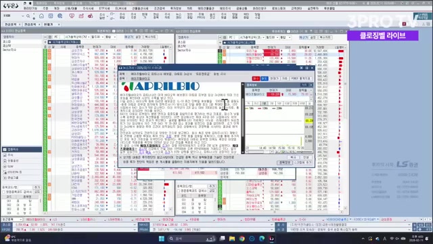
Task: Open the Windows Start button
Action: (162, 239)
